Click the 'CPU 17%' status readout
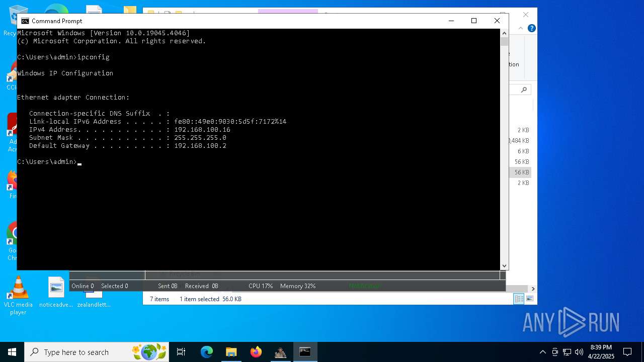This screenshot has width=644, height=362. (260, 286)
